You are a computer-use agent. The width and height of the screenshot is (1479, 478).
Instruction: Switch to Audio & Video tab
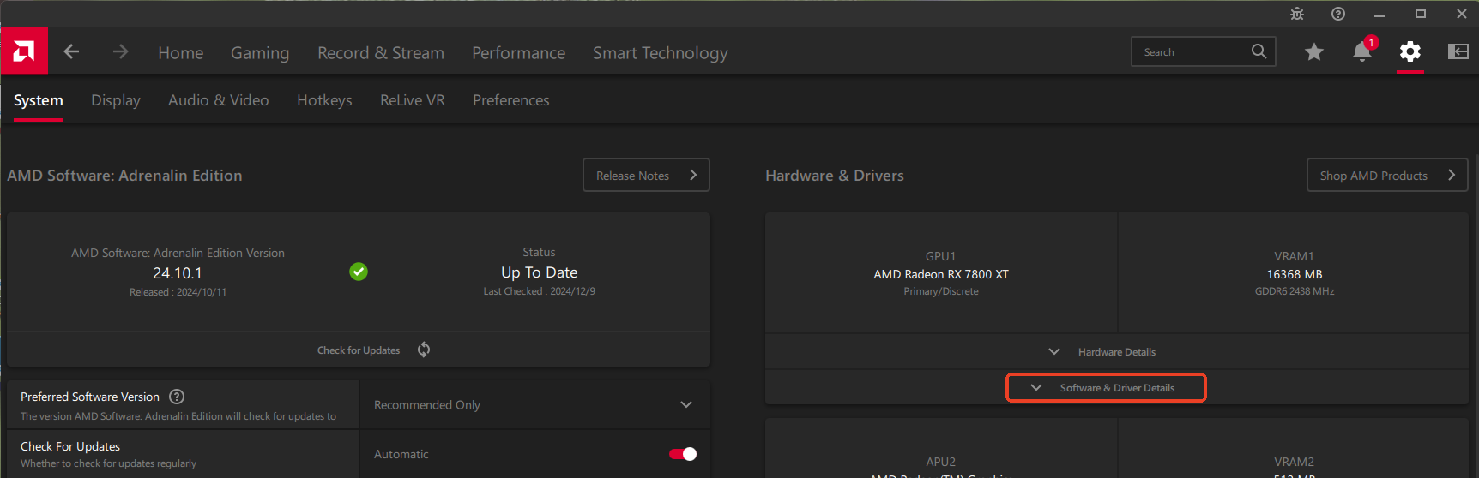click(219, 100)
